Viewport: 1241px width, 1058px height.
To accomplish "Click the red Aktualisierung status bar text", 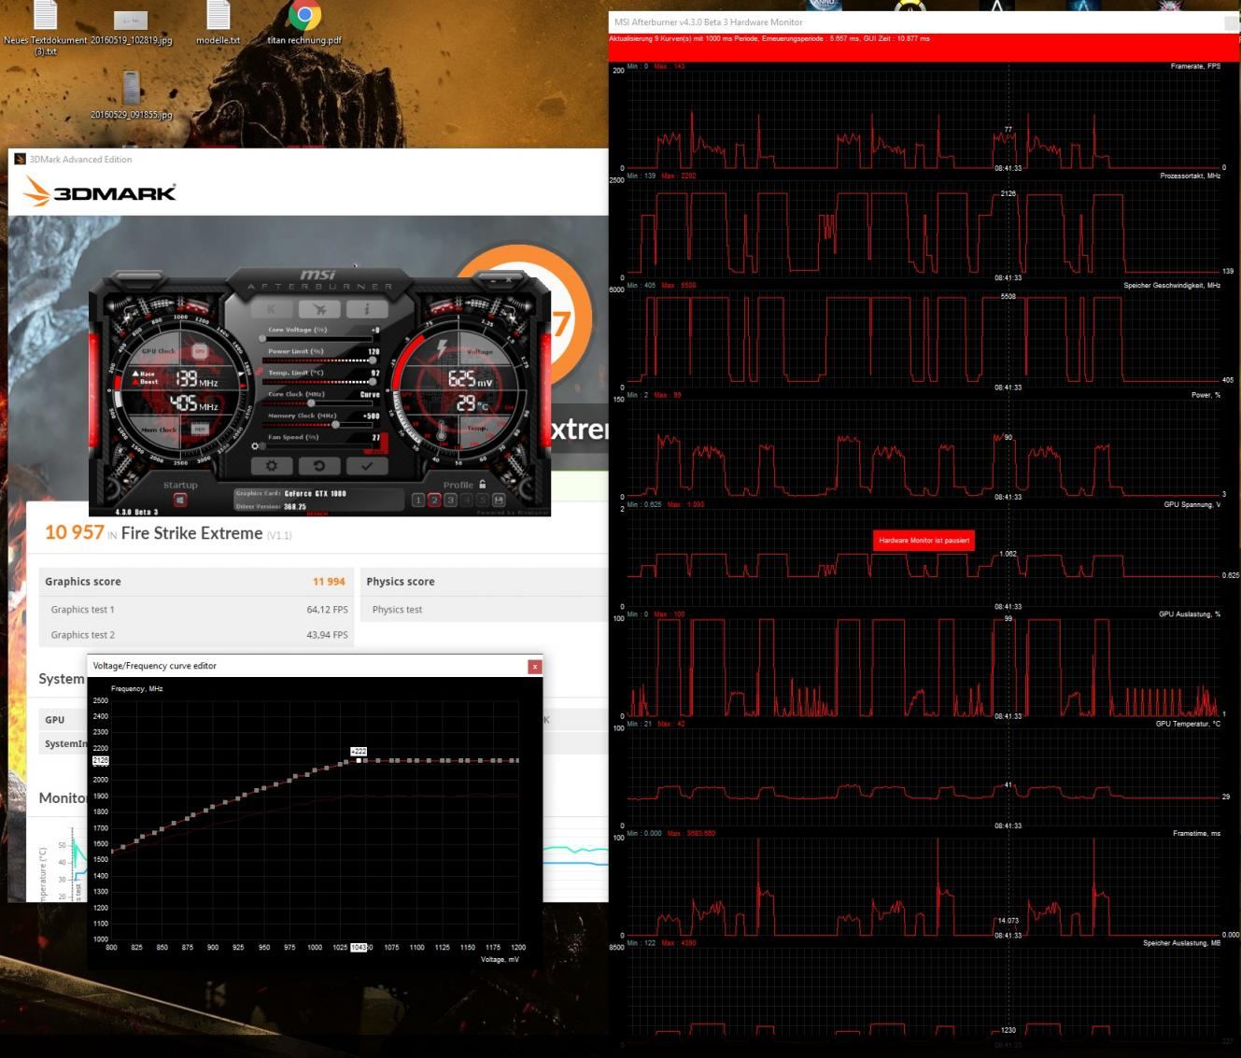I will pyautogui.click(x=769, y=39).
